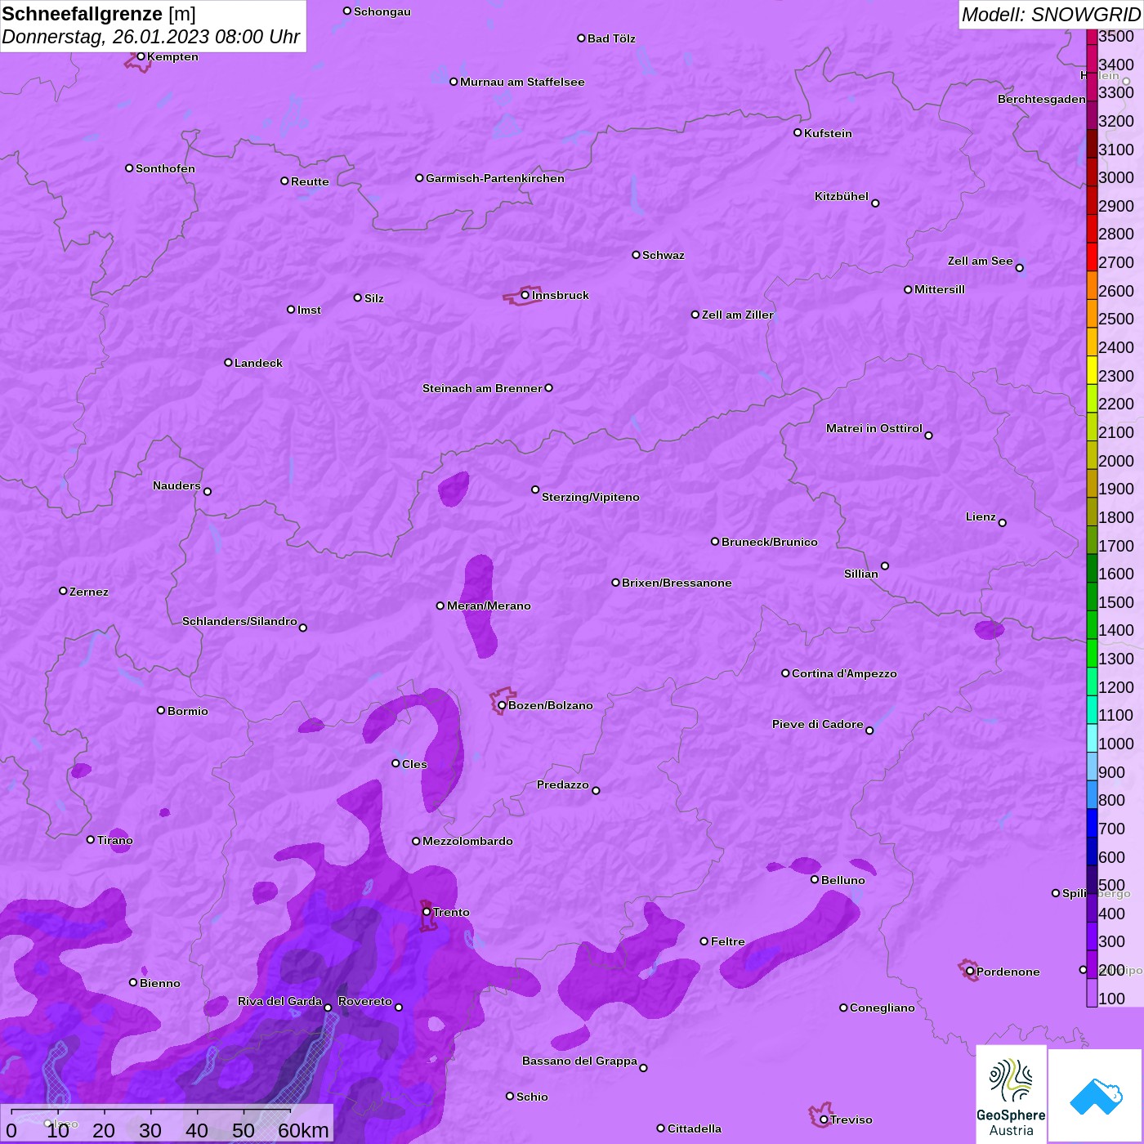Click the Riva del Garda label
This screenshot has width=1144, height=1144.
(279, 1001)
